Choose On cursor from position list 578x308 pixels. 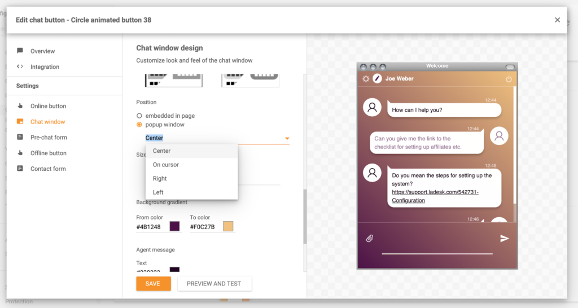(166, 165)
